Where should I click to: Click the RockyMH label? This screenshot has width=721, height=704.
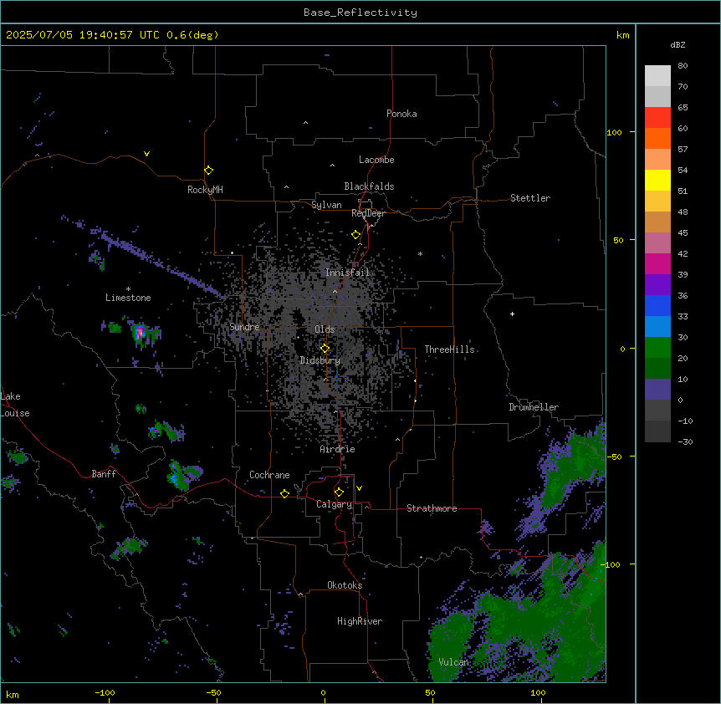(x=205, y=190)
